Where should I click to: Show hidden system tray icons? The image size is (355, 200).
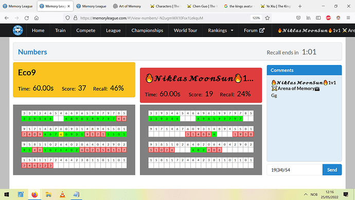pos(306,194)
